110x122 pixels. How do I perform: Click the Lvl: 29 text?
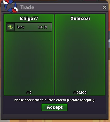43,27
